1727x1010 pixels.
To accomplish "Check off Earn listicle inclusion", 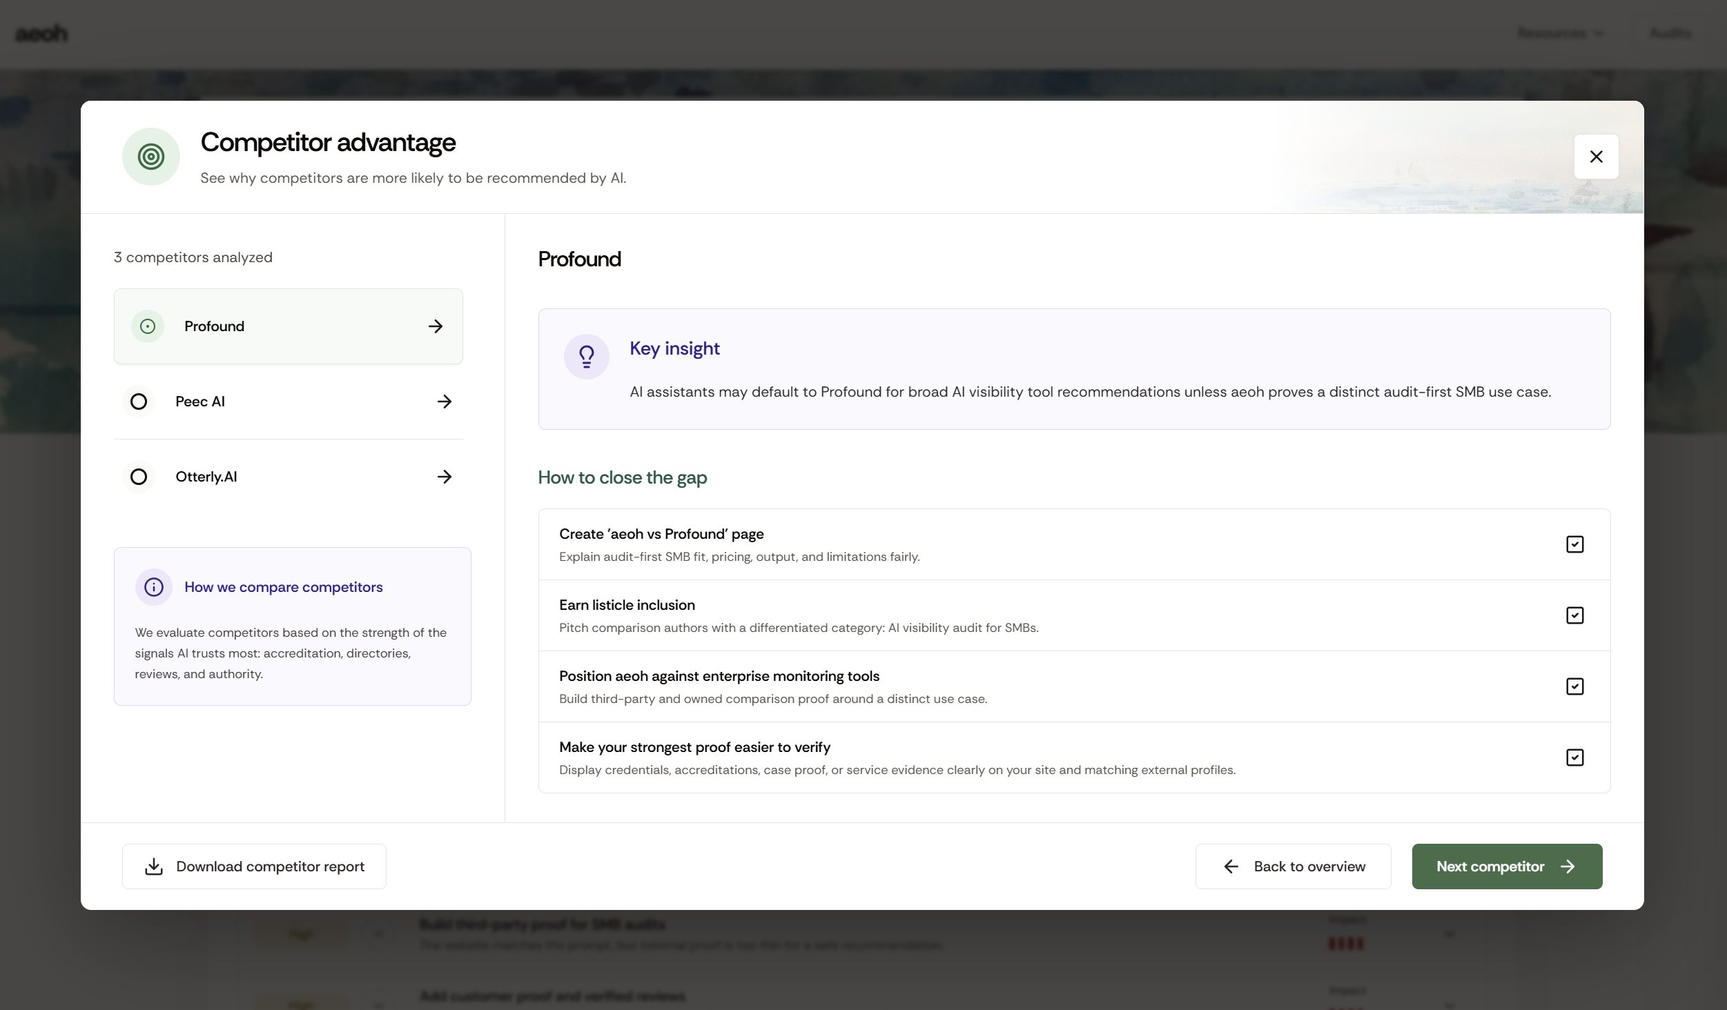I will click(x=1574, y=615).
